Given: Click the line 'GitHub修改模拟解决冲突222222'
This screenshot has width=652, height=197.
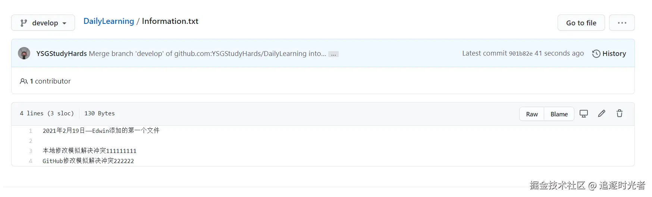Looking at the screenshot, I should click(88, 161).
